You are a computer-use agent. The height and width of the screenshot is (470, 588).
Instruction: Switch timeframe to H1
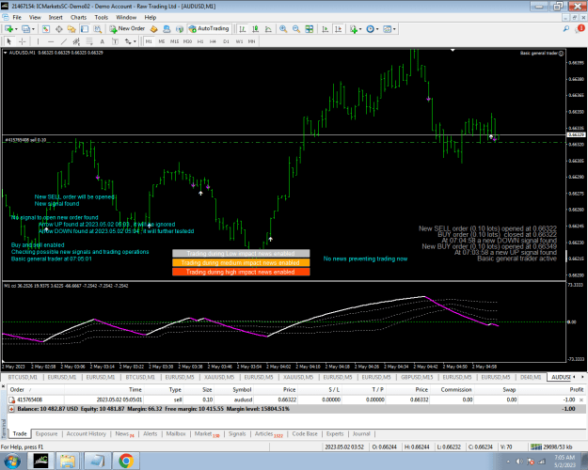pos(200,41)
